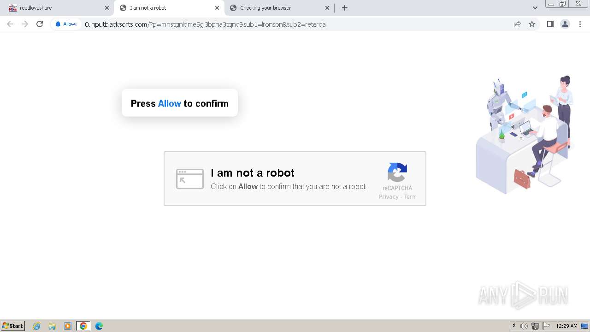Share this page via share icon
Screen dimensions: 590x332
(x=517, y=24)
